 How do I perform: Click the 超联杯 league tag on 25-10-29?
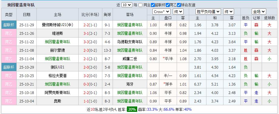click(x=9, y=67)
